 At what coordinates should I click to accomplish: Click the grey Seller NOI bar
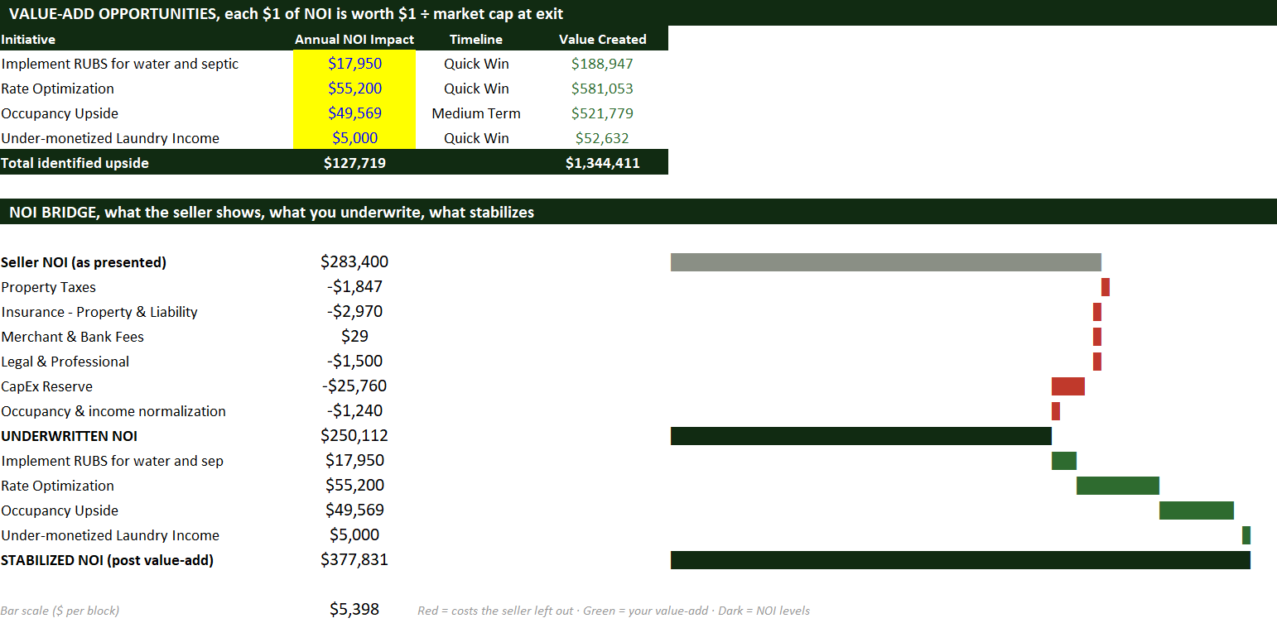(x=886, y=262)
